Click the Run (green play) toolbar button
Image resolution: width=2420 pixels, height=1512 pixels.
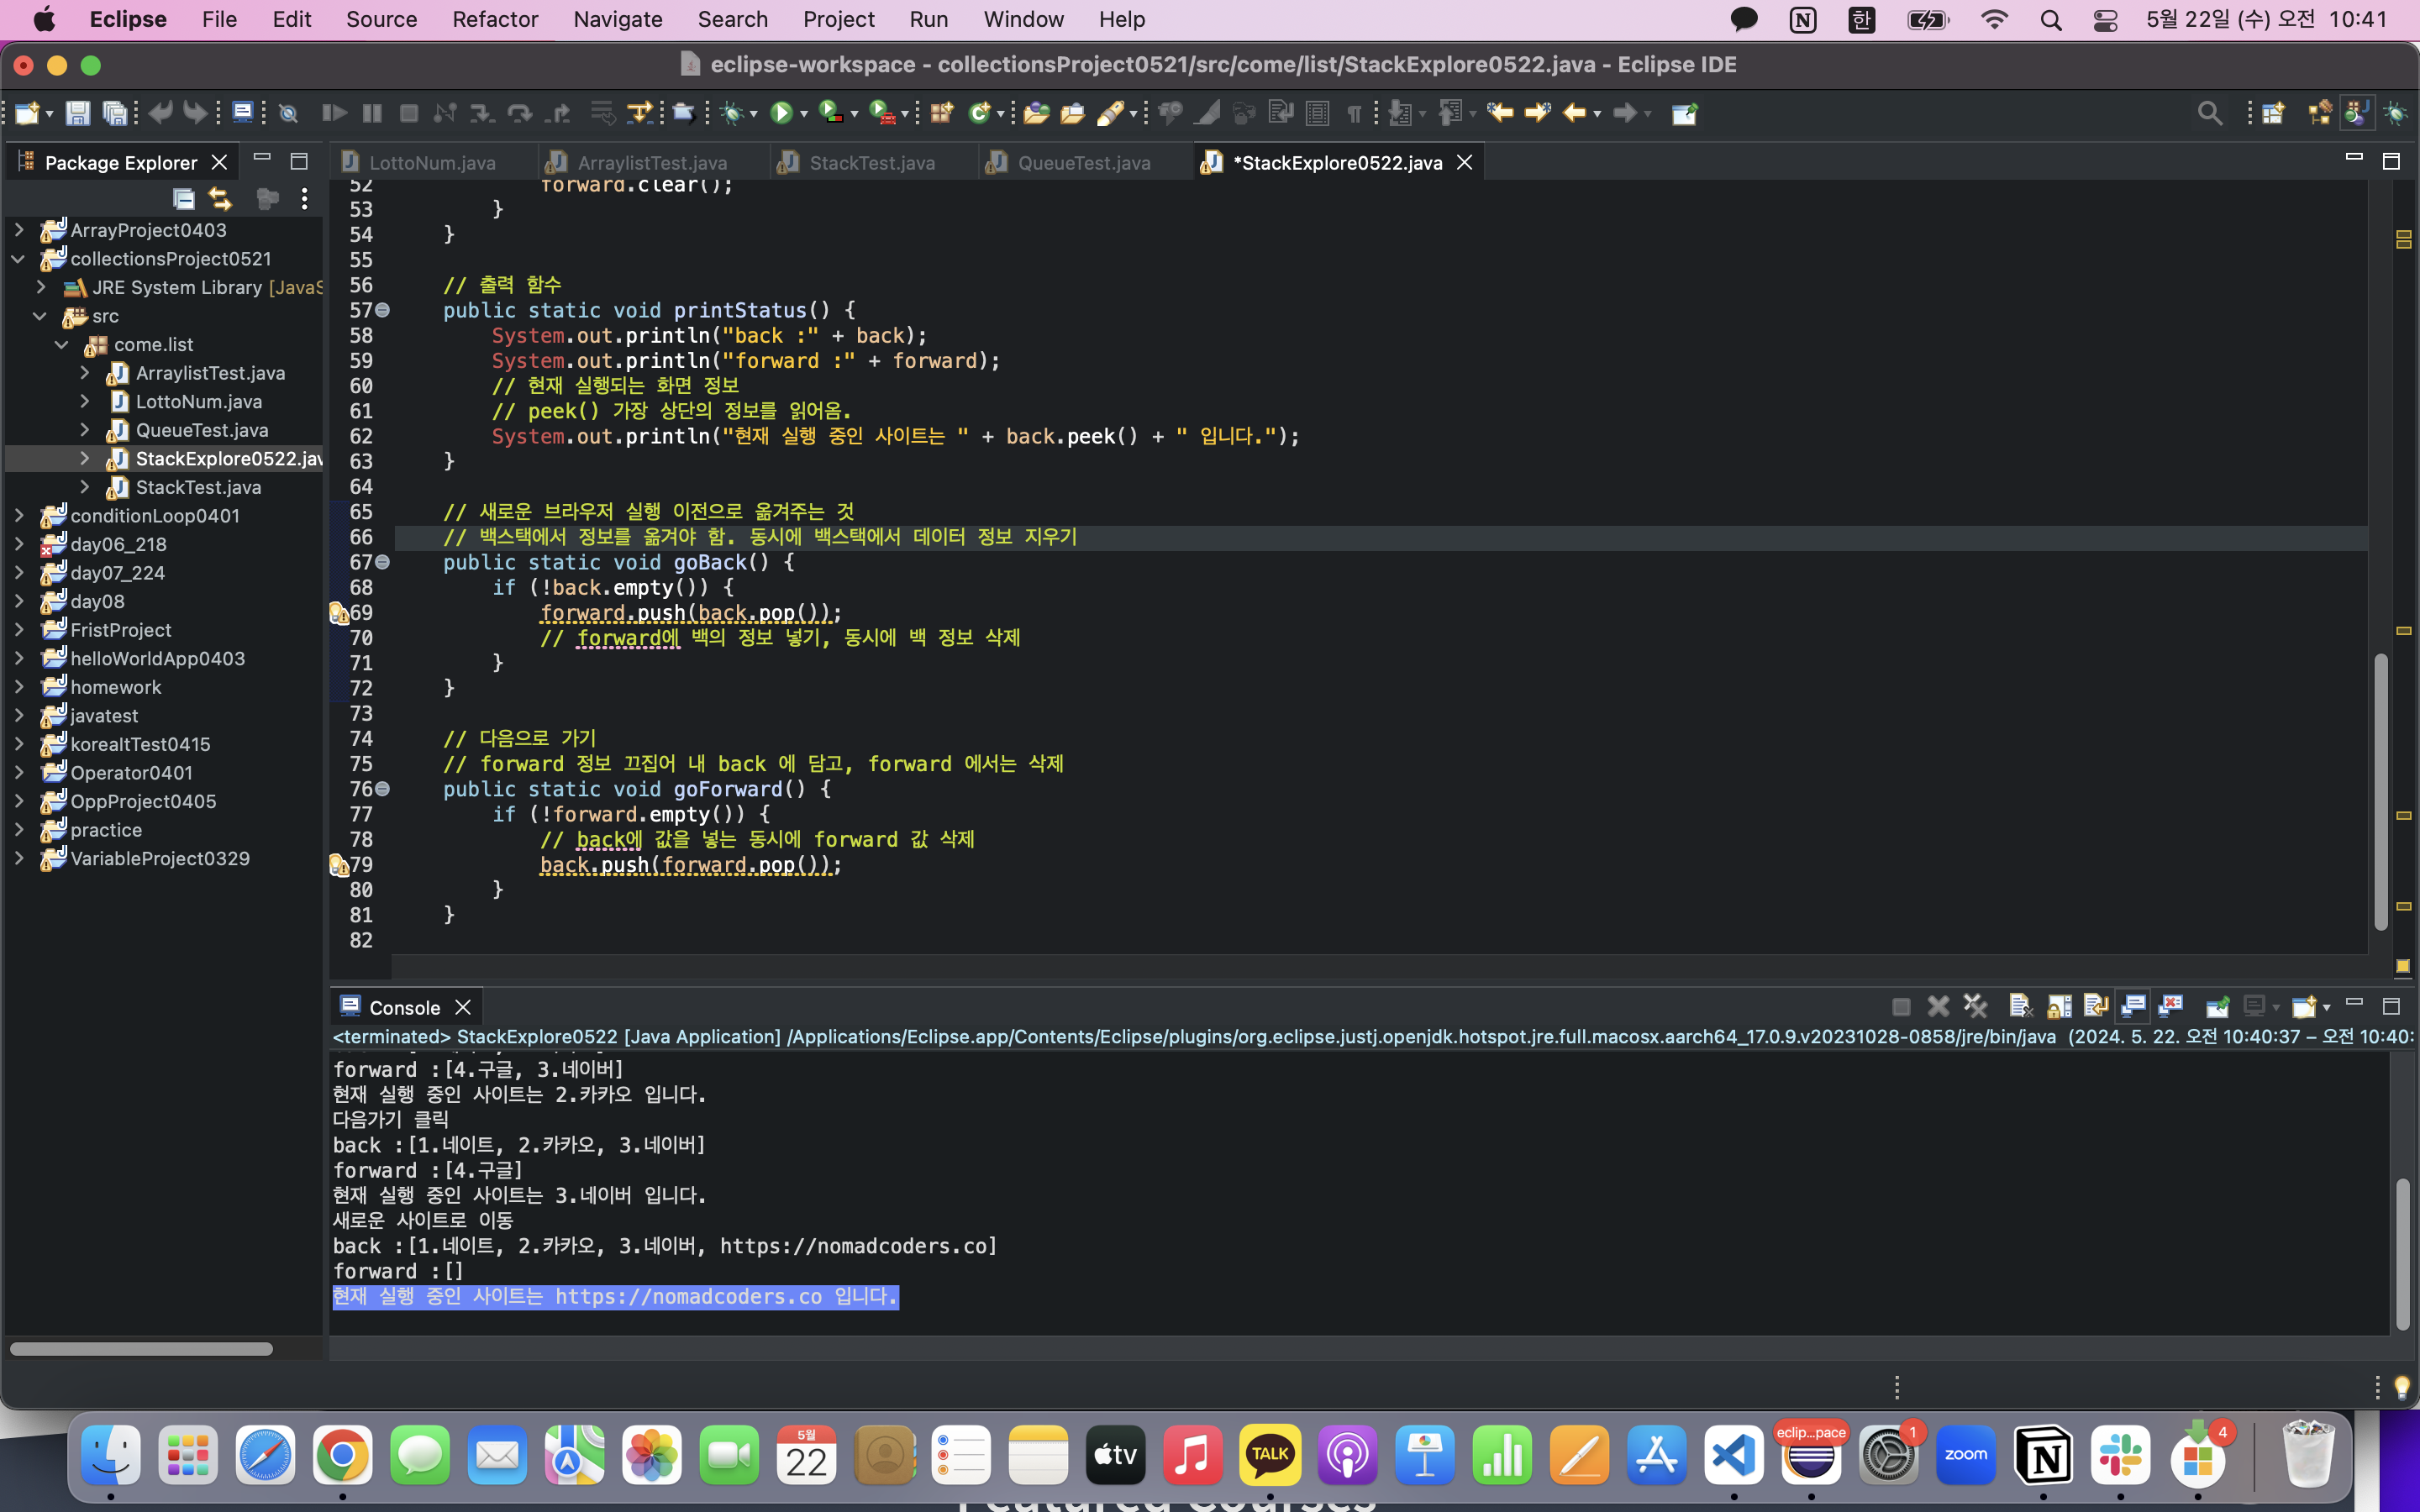pyautogui.click(x=781, y=113)
